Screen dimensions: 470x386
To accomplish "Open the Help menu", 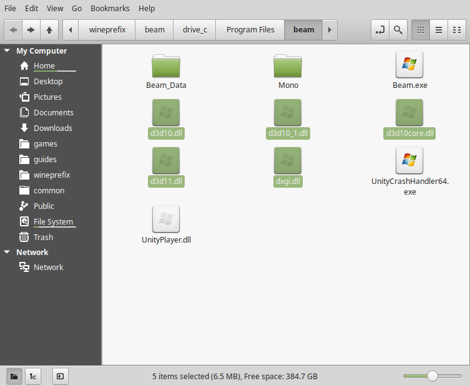I will click(147, 8).
